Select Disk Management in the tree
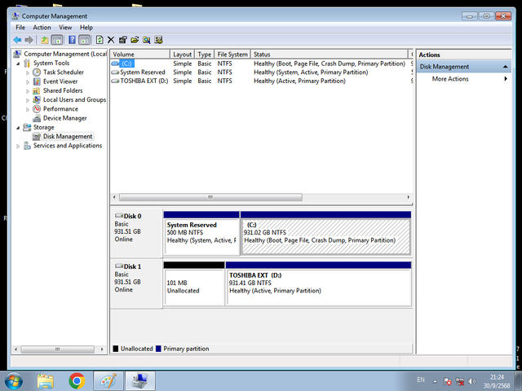The image size is (522, 391). click(x=68, y=136)
